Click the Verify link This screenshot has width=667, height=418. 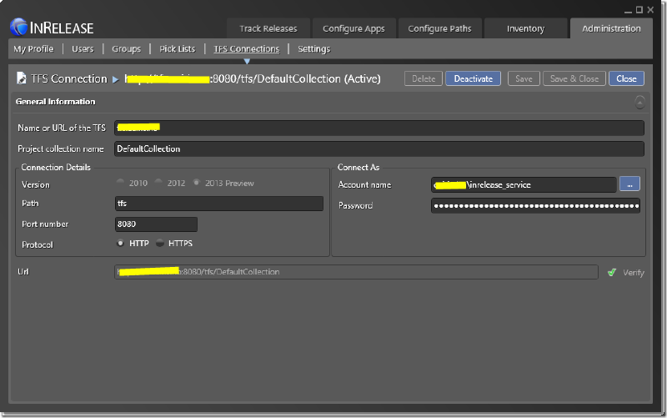click(634, 273)
